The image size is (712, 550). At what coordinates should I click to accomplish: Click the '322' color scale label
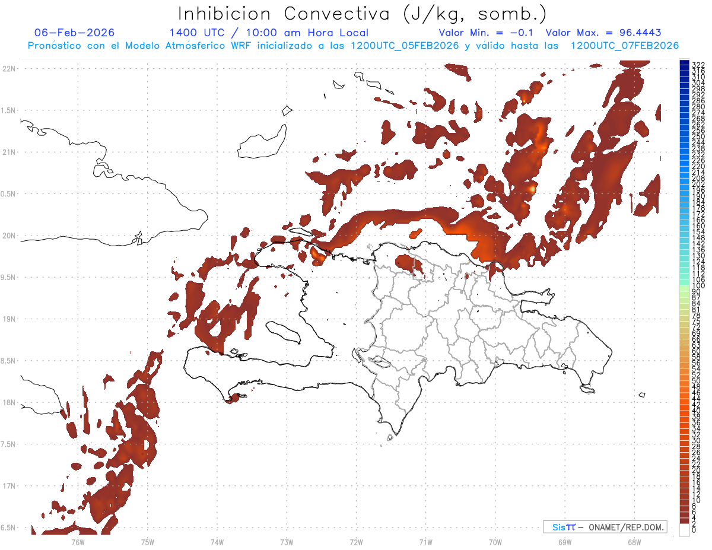(698, 64)
